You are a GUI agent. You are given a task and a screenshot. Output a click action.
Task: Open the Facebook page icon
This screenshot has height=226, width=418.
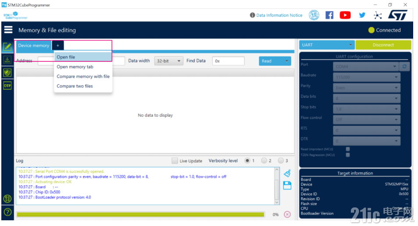(x=329, y=15)
